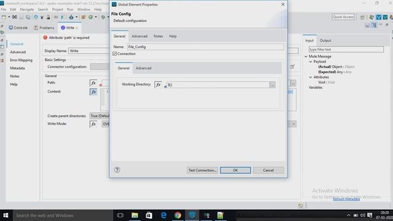Image resolution: width=393 pixels, height=221 pixels.
Task: Click the taskbar search box
Action: click(63, 215)
